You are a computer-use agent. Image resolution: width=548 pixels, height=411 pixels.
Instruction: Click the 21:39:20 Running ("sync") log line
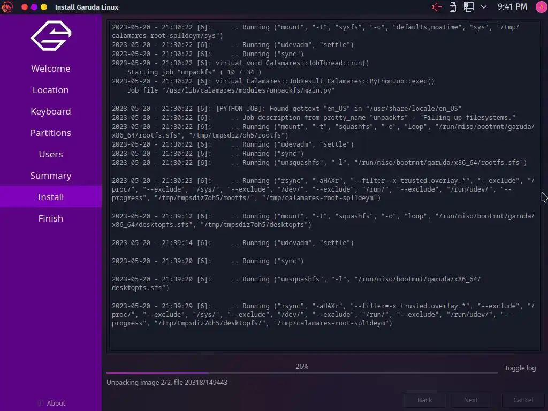click(208, 261)
